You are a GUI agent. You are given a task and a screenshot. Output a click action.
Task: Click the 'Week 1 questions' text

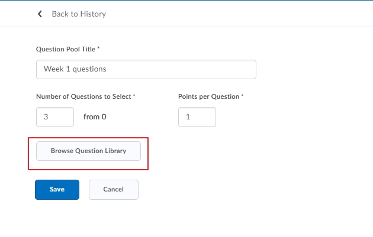[x=75, y=69]
